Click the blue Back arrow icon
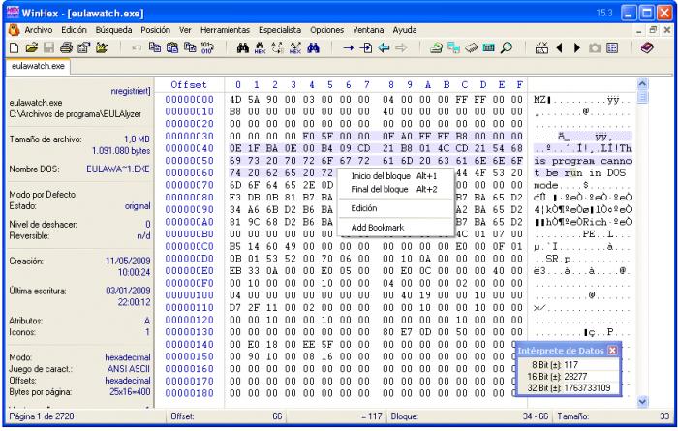Image resolution: width=678 pixels, height=431 pixels. click(x=383, y=46)
